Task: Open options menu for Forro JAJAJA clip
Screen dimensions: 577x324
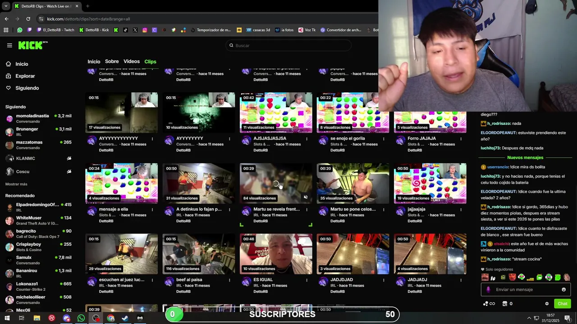Action: (x=461, y=139)
